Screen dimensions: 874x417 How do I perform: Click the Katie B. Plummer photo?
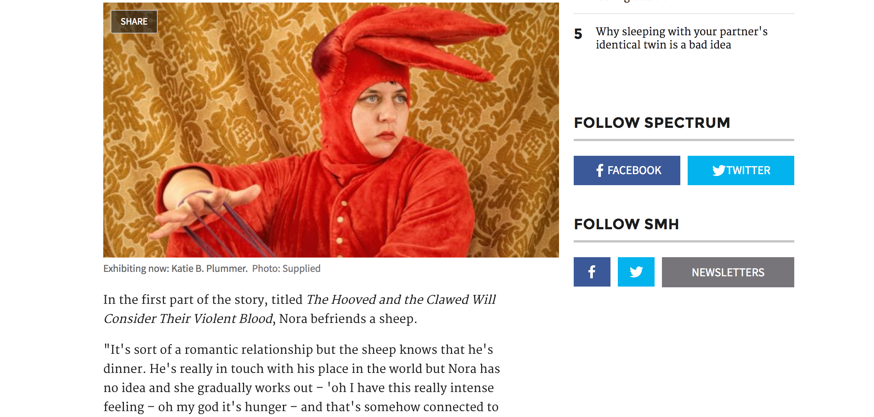[331, 130]
